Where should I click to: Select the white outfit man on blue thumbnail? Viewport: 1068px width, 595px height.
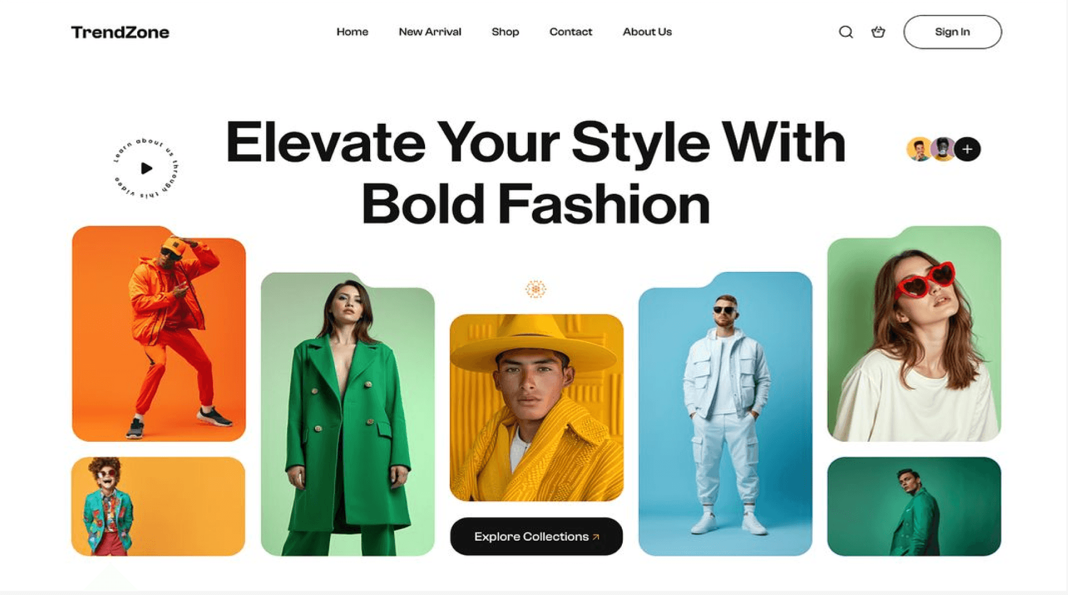(x=725, y=414)
